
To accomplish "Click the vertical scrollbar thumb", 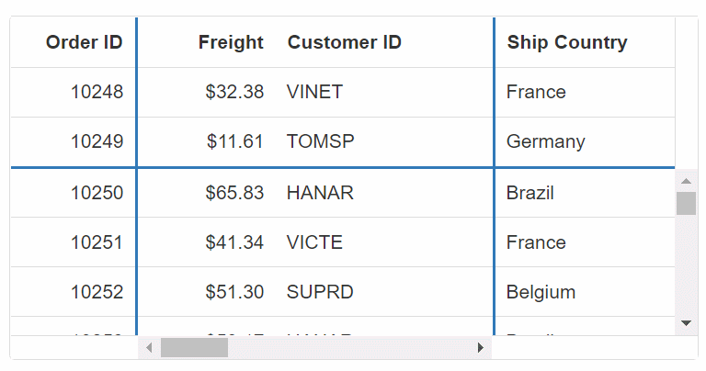I will pyautogui.click(x=686, y=203).
